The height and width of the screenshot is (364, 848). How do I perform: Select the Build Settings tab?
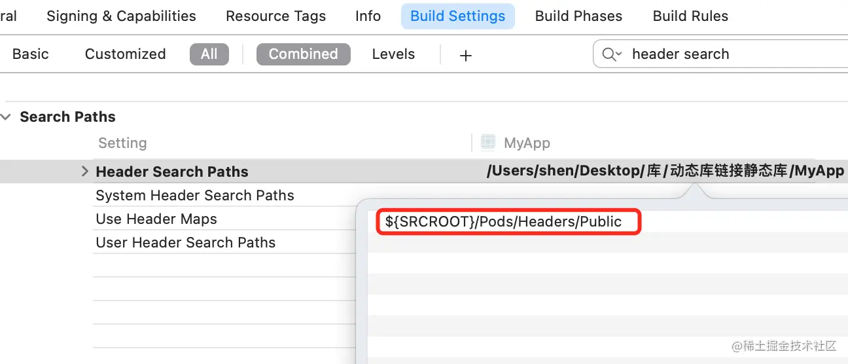point(457,16)
